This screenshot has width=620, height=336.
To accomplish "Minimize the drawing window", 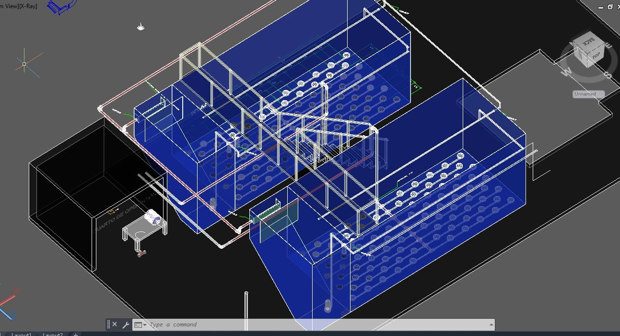I will (601, 7).
